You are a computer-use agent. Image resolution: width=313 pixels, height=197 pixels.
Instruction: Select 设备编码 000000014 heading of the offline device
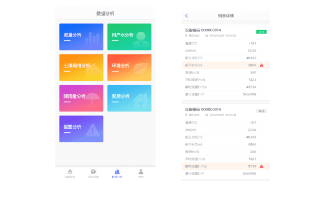[x=203, y=109]
